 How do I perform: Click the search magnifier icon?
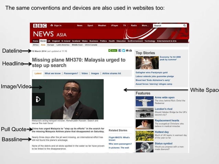[x=184, y=25]
